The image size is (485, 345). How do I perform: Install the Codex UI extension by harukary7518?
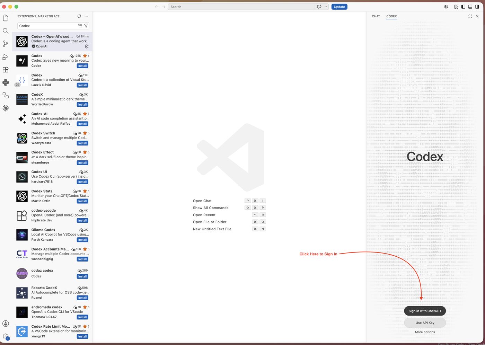pos(82,182)
